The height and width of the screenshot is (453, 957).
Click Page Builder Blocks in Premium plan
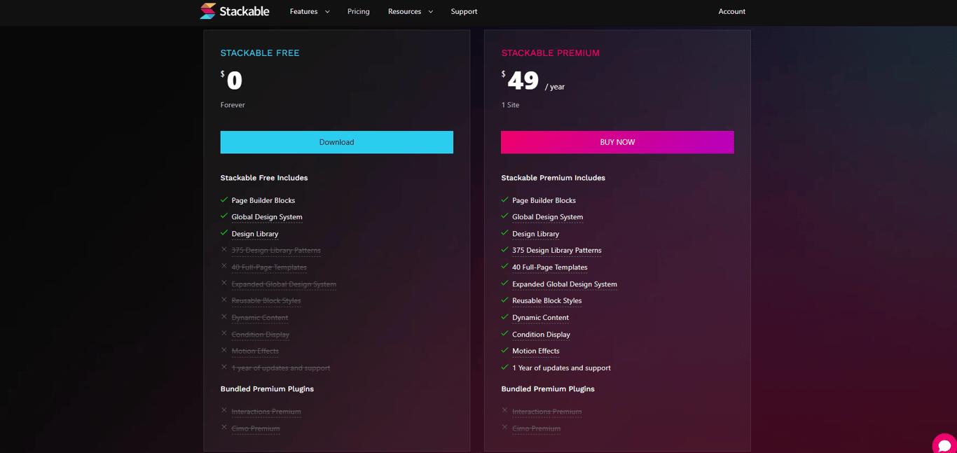pyautogui.click(x=544, y=200)
